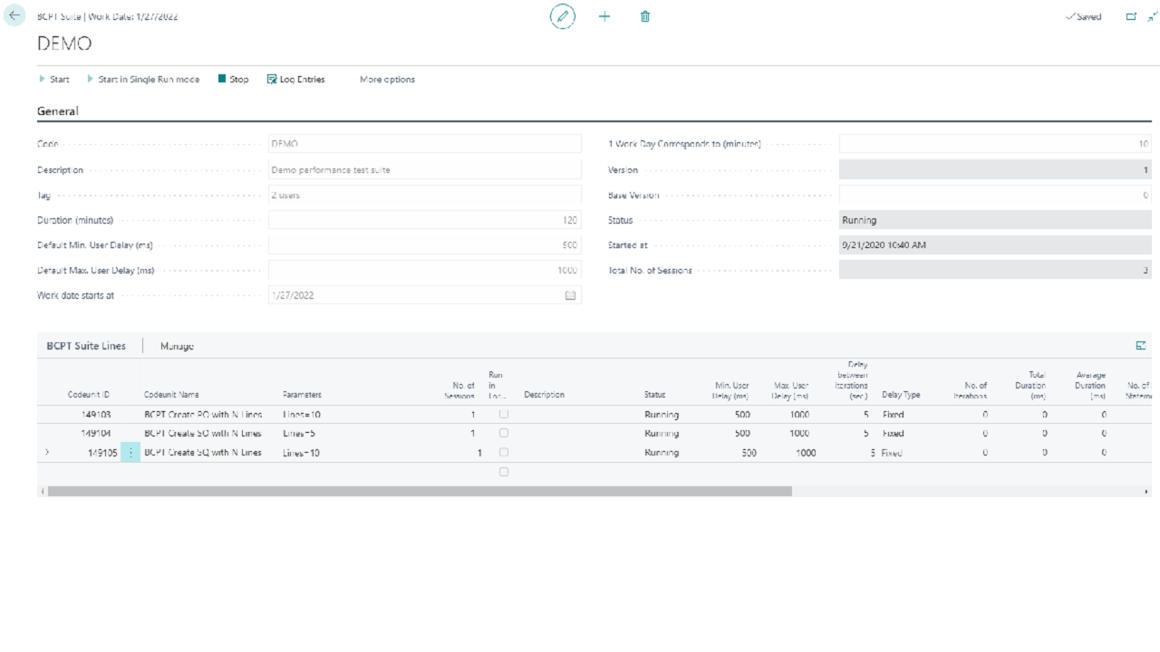Toggle Run in Foreground on empty new line
The width and height of the screenshot is (1160, 652).
pyautogui.click(x=504, y=472)
